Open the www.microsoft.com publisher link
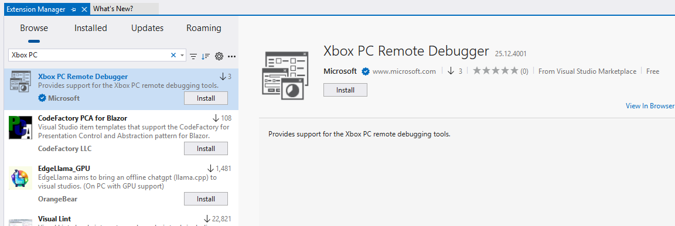Viewport: 675px width, 226px height. (x=404, y=71)
